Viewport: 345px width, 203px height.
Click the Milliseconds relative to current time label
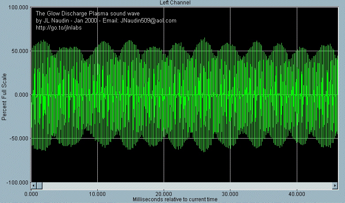(x=175, y=199)
